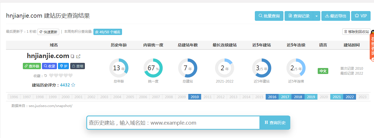Click the 7 年 total site chart

188,68
